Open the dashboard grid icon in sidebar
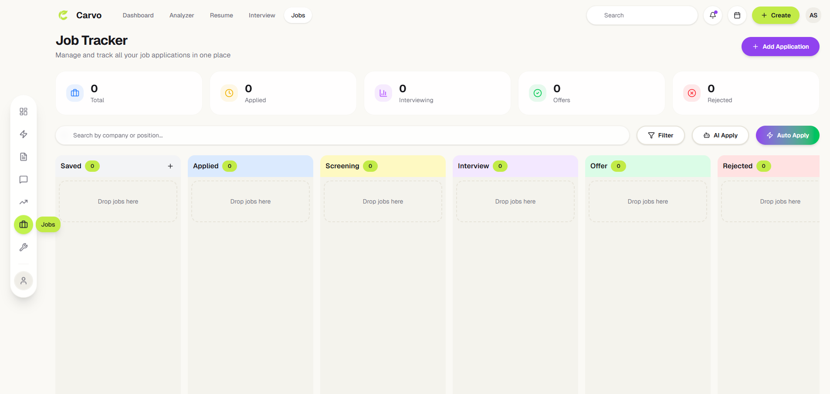Screen dimensions: 830x394 (24, 111)
